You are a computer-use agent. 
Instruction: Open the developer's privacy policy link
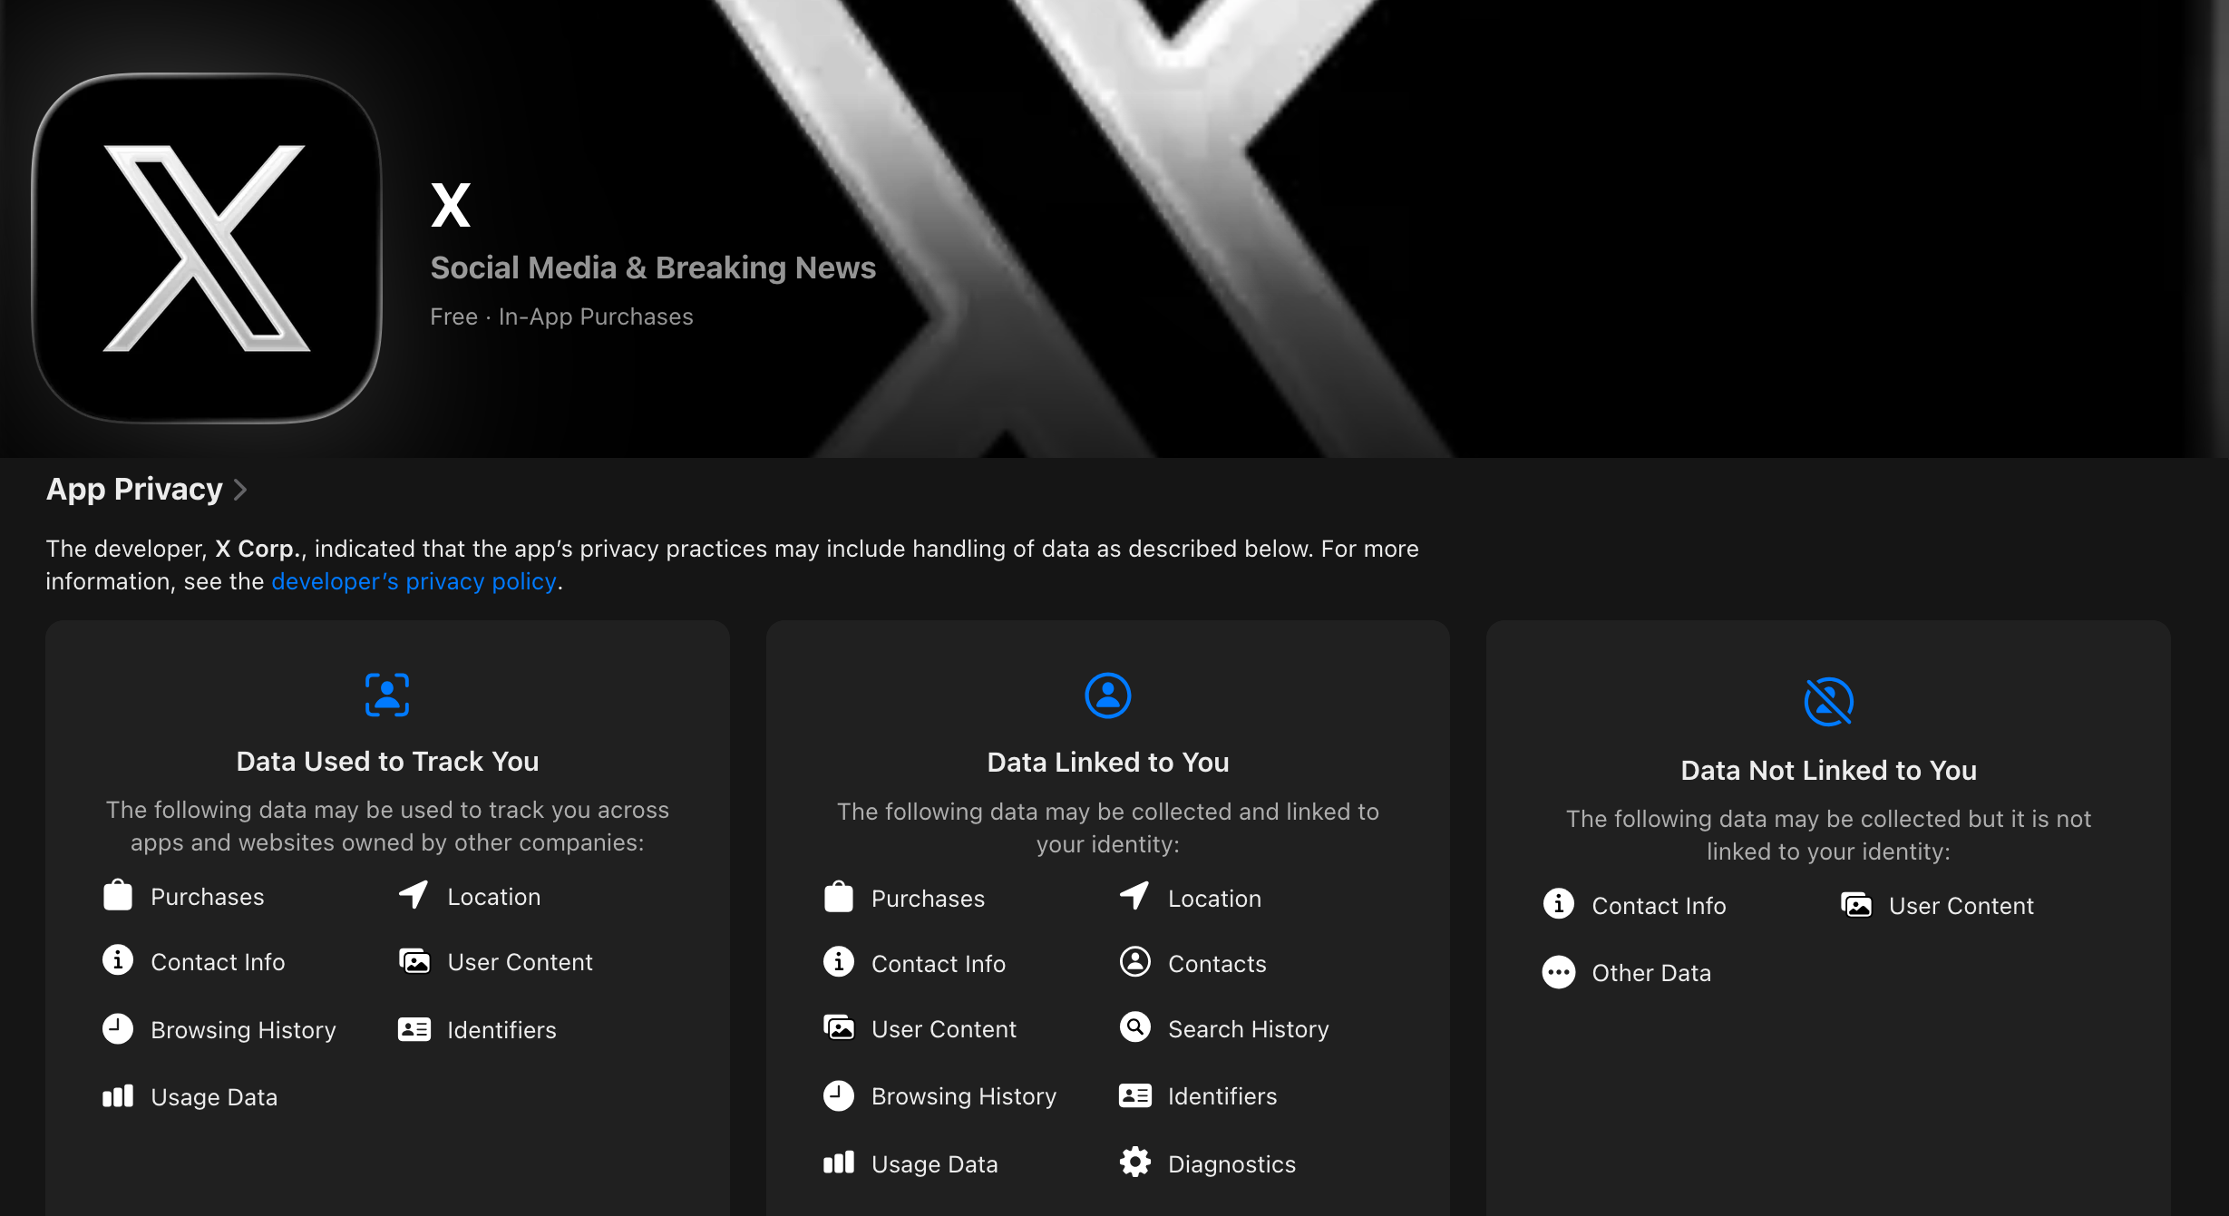click(414, 581)
